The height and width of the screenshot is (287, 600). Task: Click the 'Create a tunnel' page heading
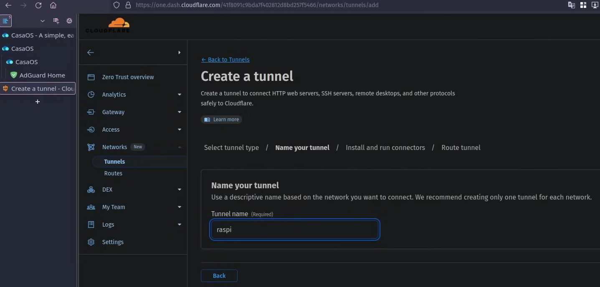(x=247, y=76)
